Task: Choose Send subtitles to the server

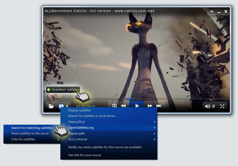Action: click(32, 133)
